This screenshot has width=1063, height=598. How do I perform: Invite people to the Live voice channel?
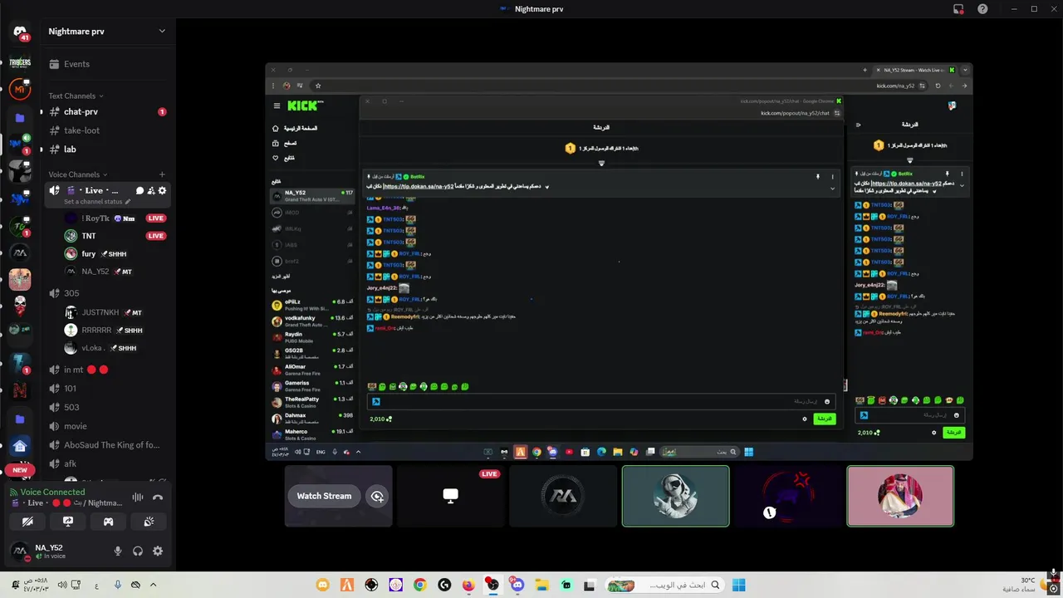151,191
